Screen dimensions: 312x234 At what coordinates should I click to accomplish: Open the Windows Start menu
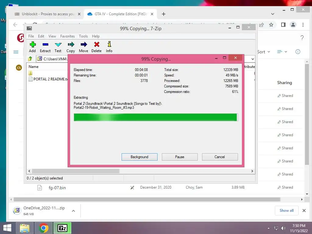point(7,228)
